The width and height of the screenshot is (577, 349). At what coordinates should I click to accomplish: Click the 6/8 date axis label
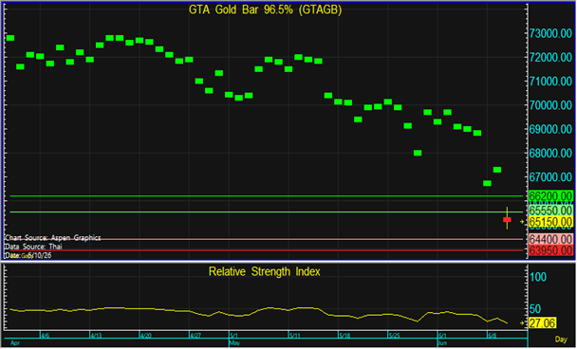(x=493, y=336)
